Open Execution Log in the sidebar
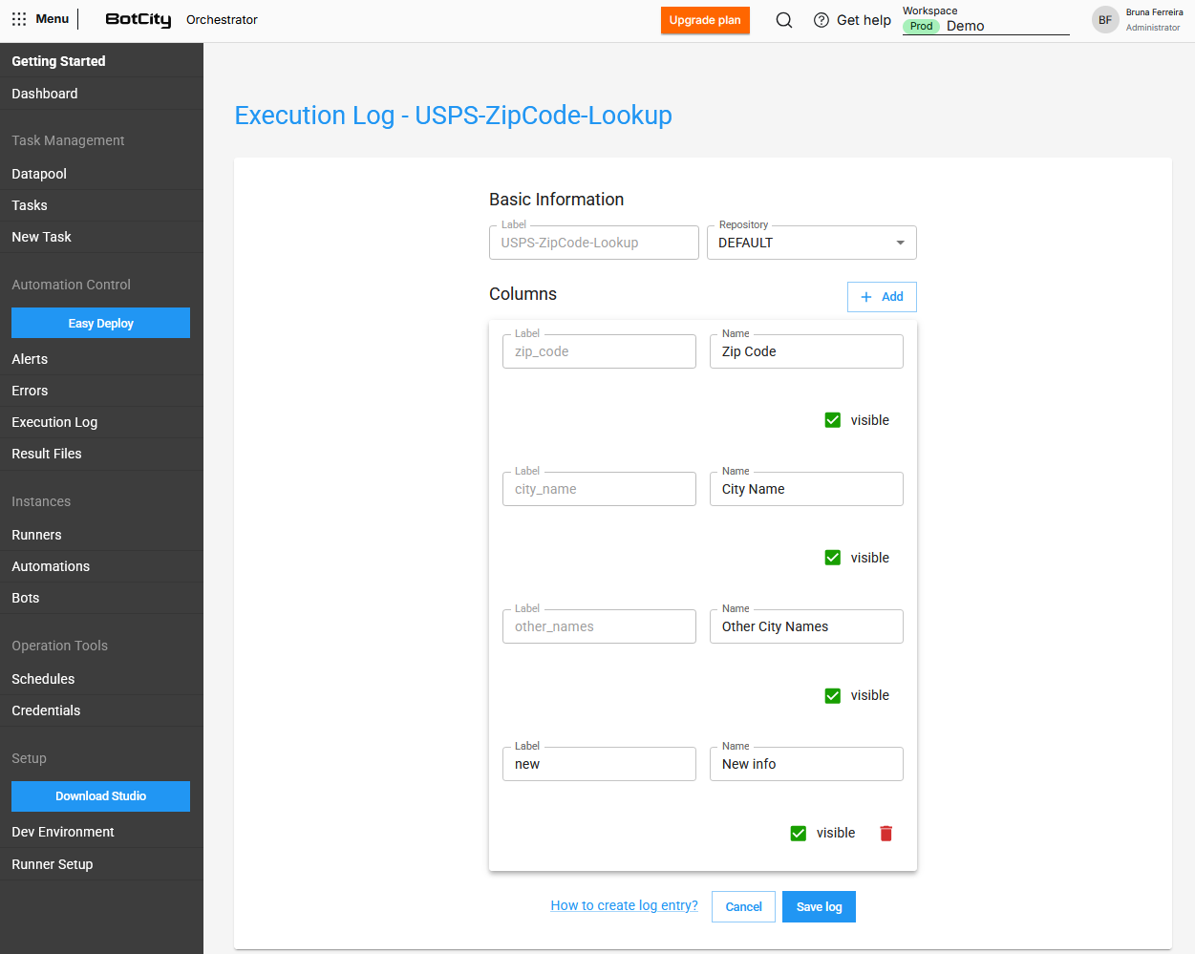Viewport: 1195px width, 954px height. [x=54, y=422]
